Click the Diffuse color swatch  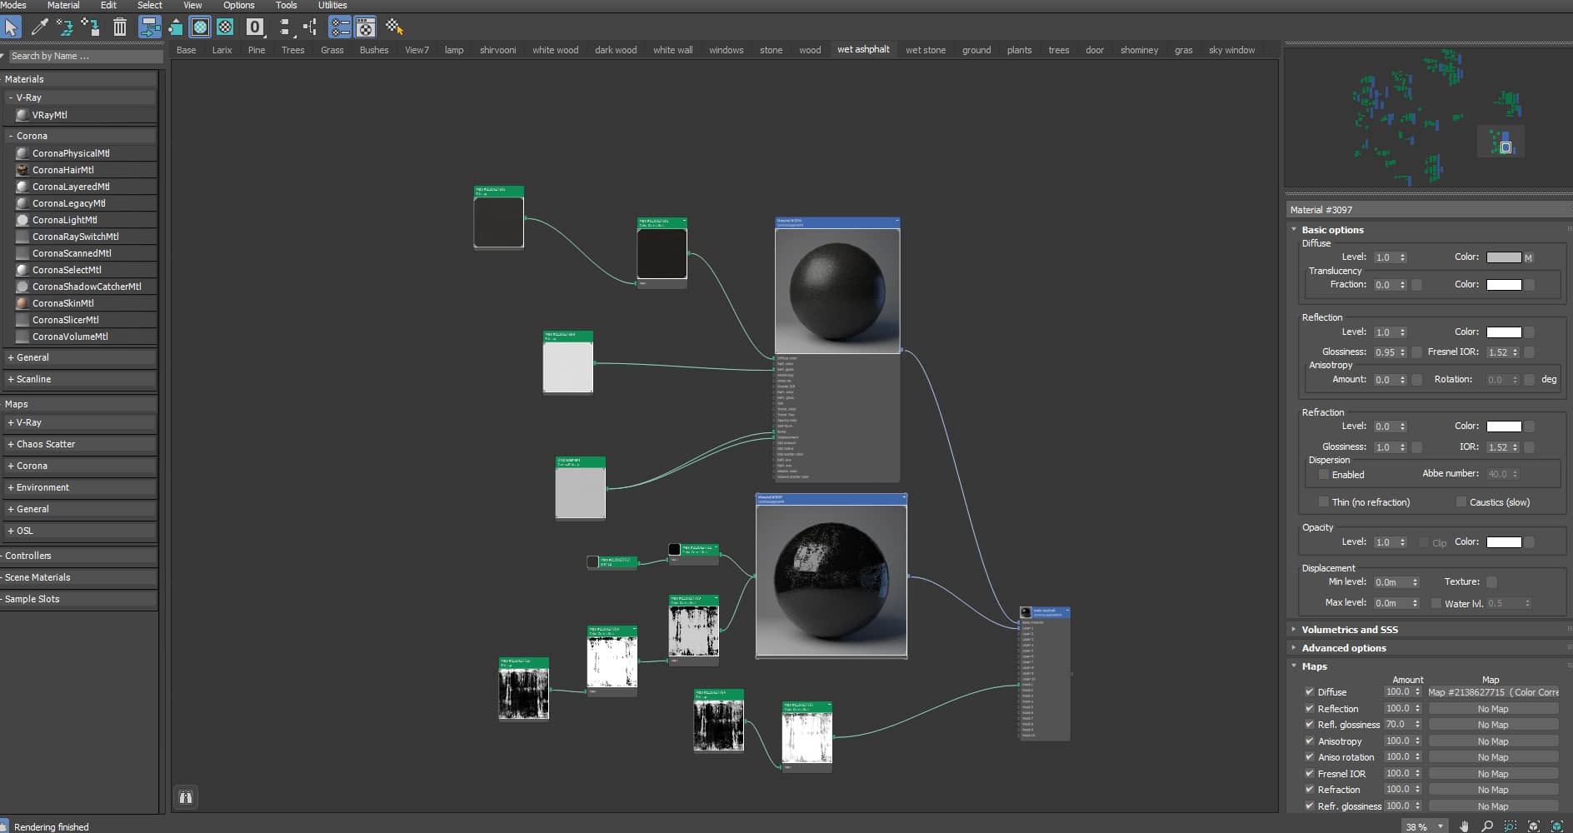tap(1504, 257)
